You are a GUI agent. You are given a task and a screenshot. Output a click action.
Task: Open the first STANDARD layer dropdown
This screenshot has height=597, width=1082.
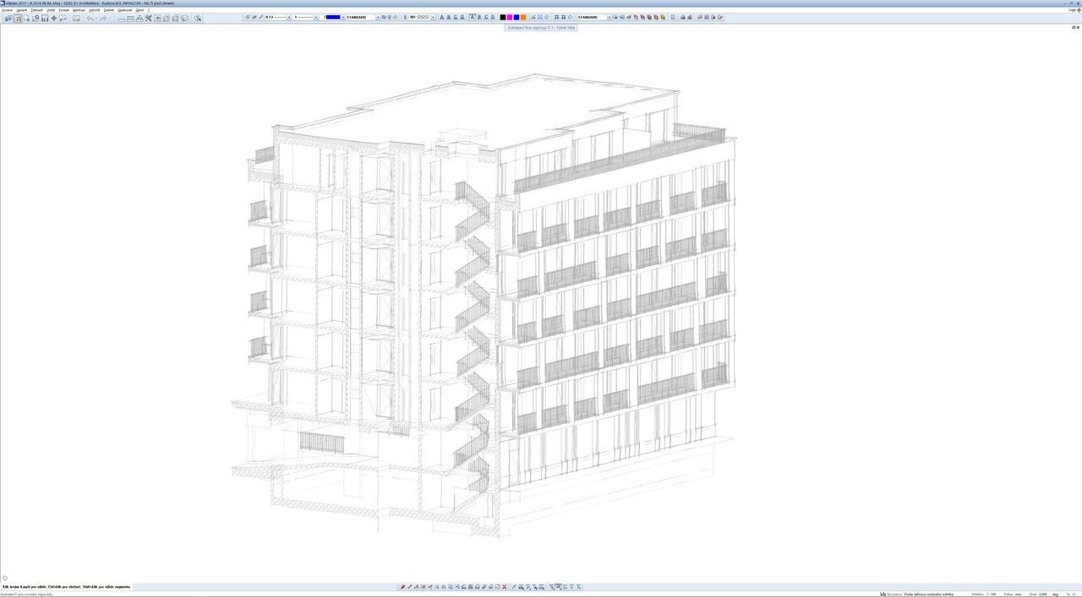377,18
